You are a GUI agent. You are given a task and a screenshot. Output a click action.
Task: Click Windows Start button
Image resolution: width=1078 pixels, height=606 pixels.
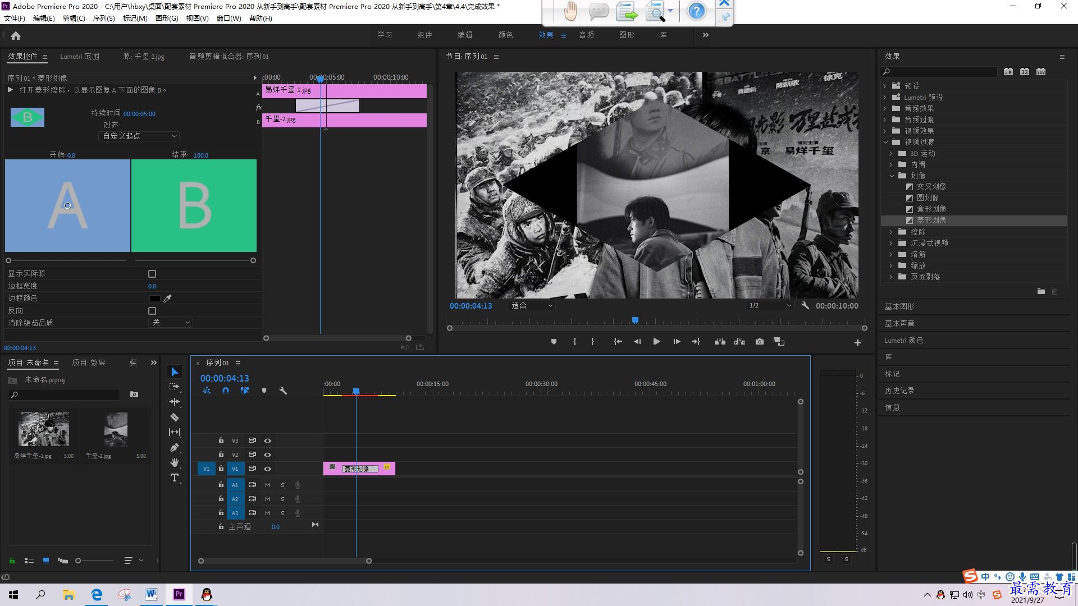click(13, 595)
